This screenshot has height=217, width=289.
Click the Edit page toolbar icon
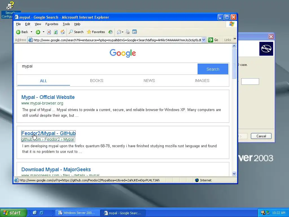click(135, 32)
